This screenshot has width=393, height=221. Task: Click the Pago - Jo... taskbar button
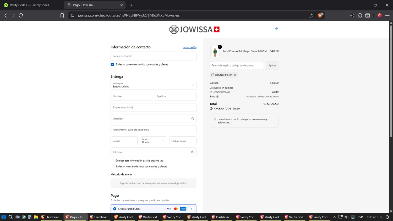75,217
